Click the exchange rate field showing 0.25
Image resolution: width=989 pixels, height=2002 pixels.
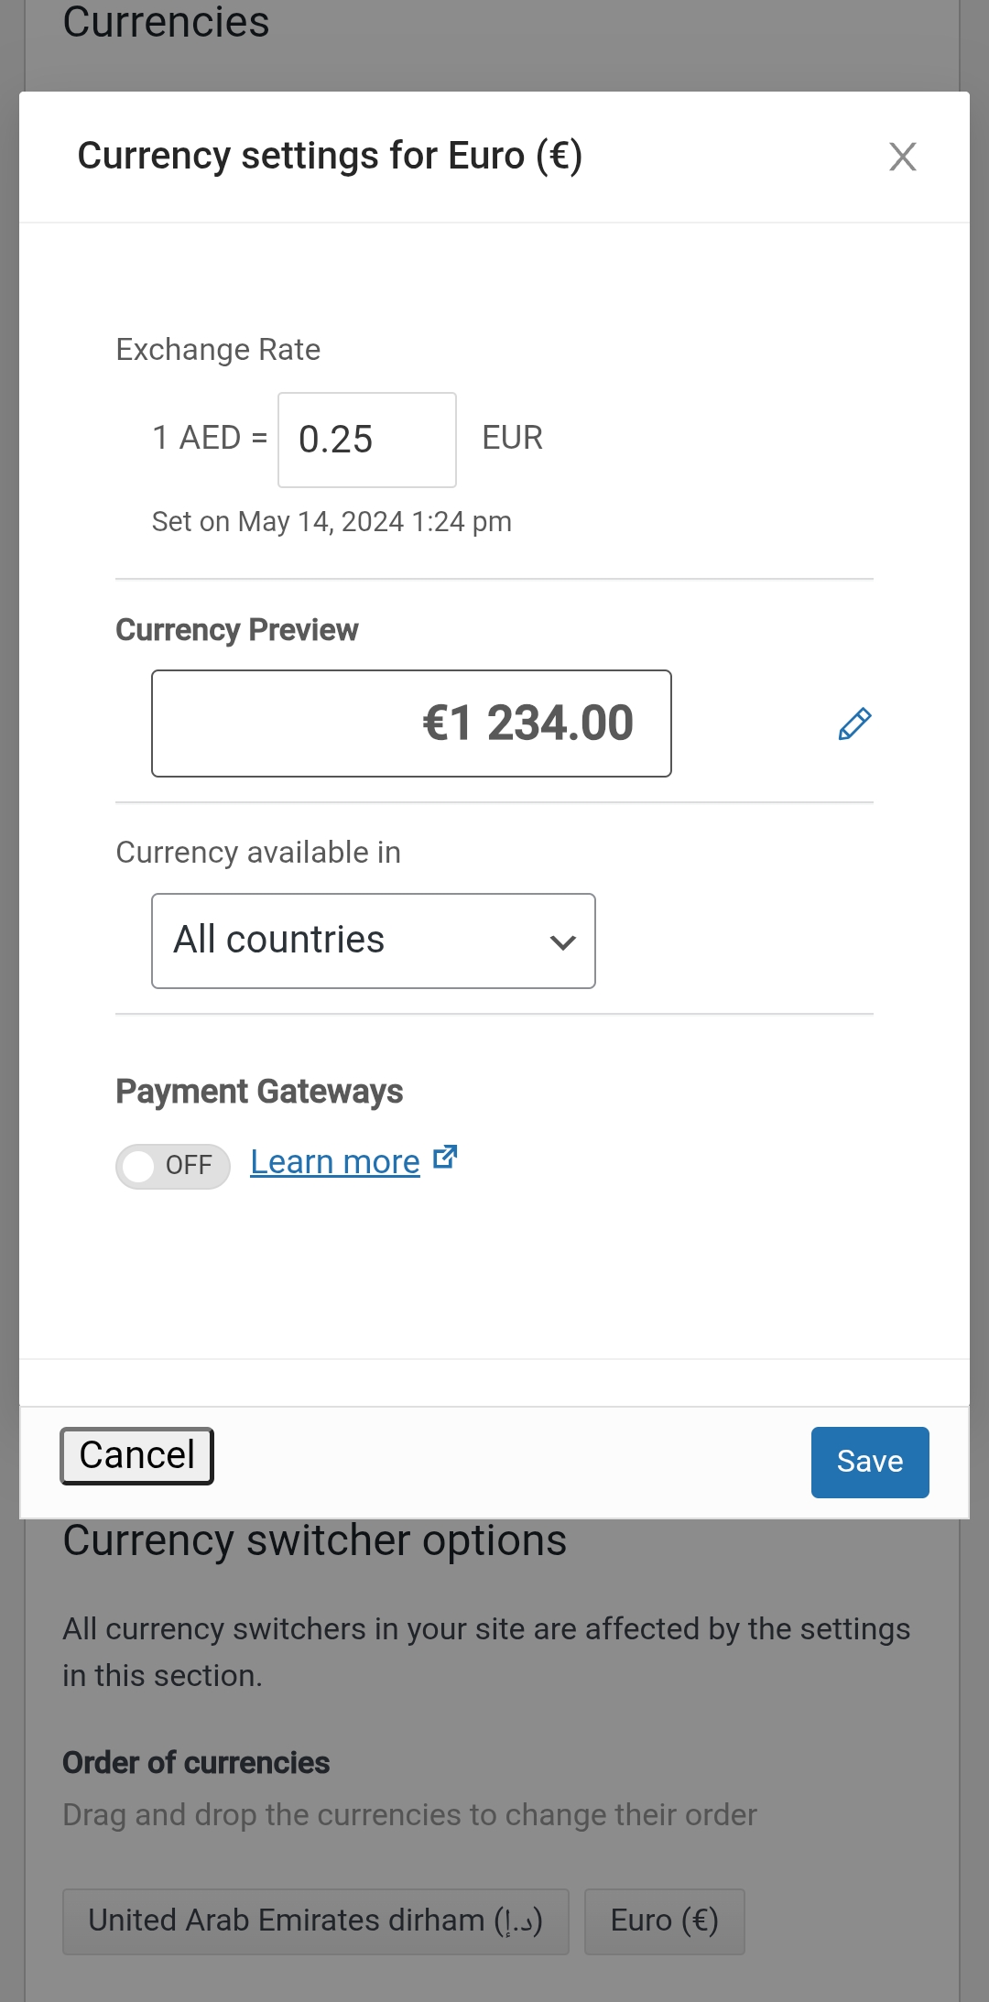click(366, 440)
